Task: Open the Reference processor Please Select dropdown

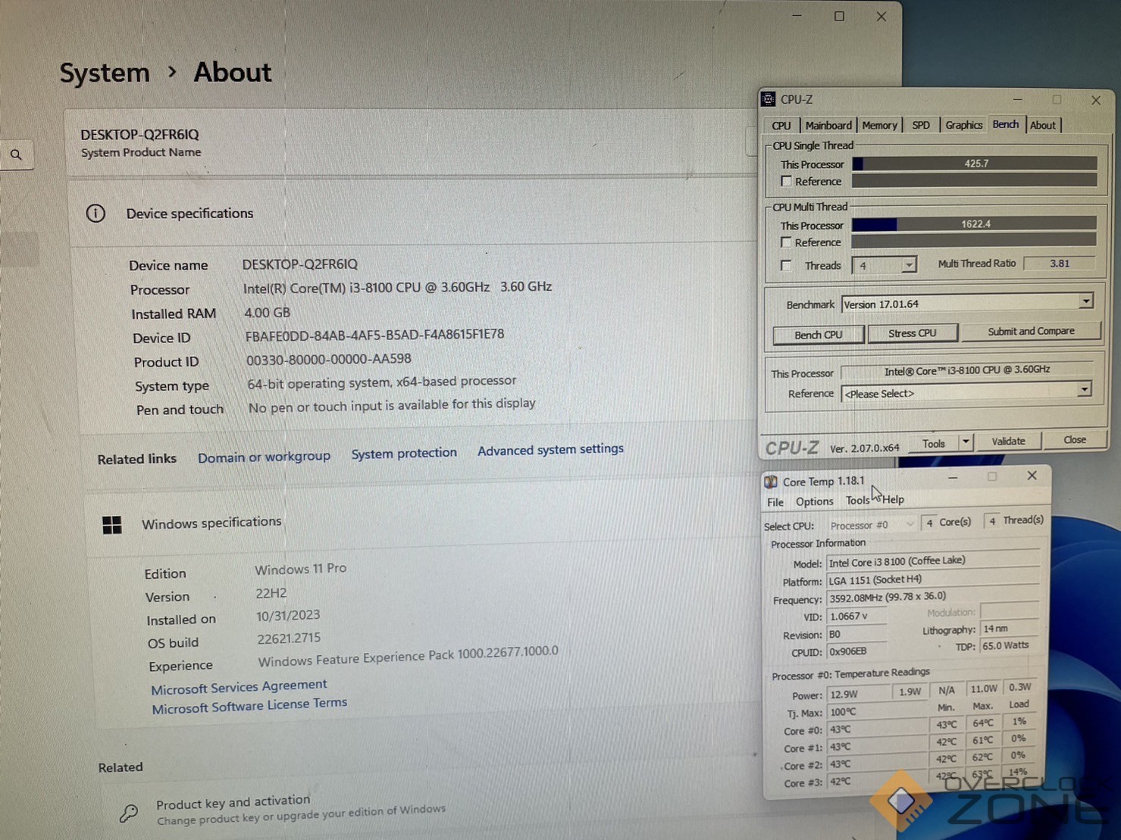Action: (x=1084, y=390)
